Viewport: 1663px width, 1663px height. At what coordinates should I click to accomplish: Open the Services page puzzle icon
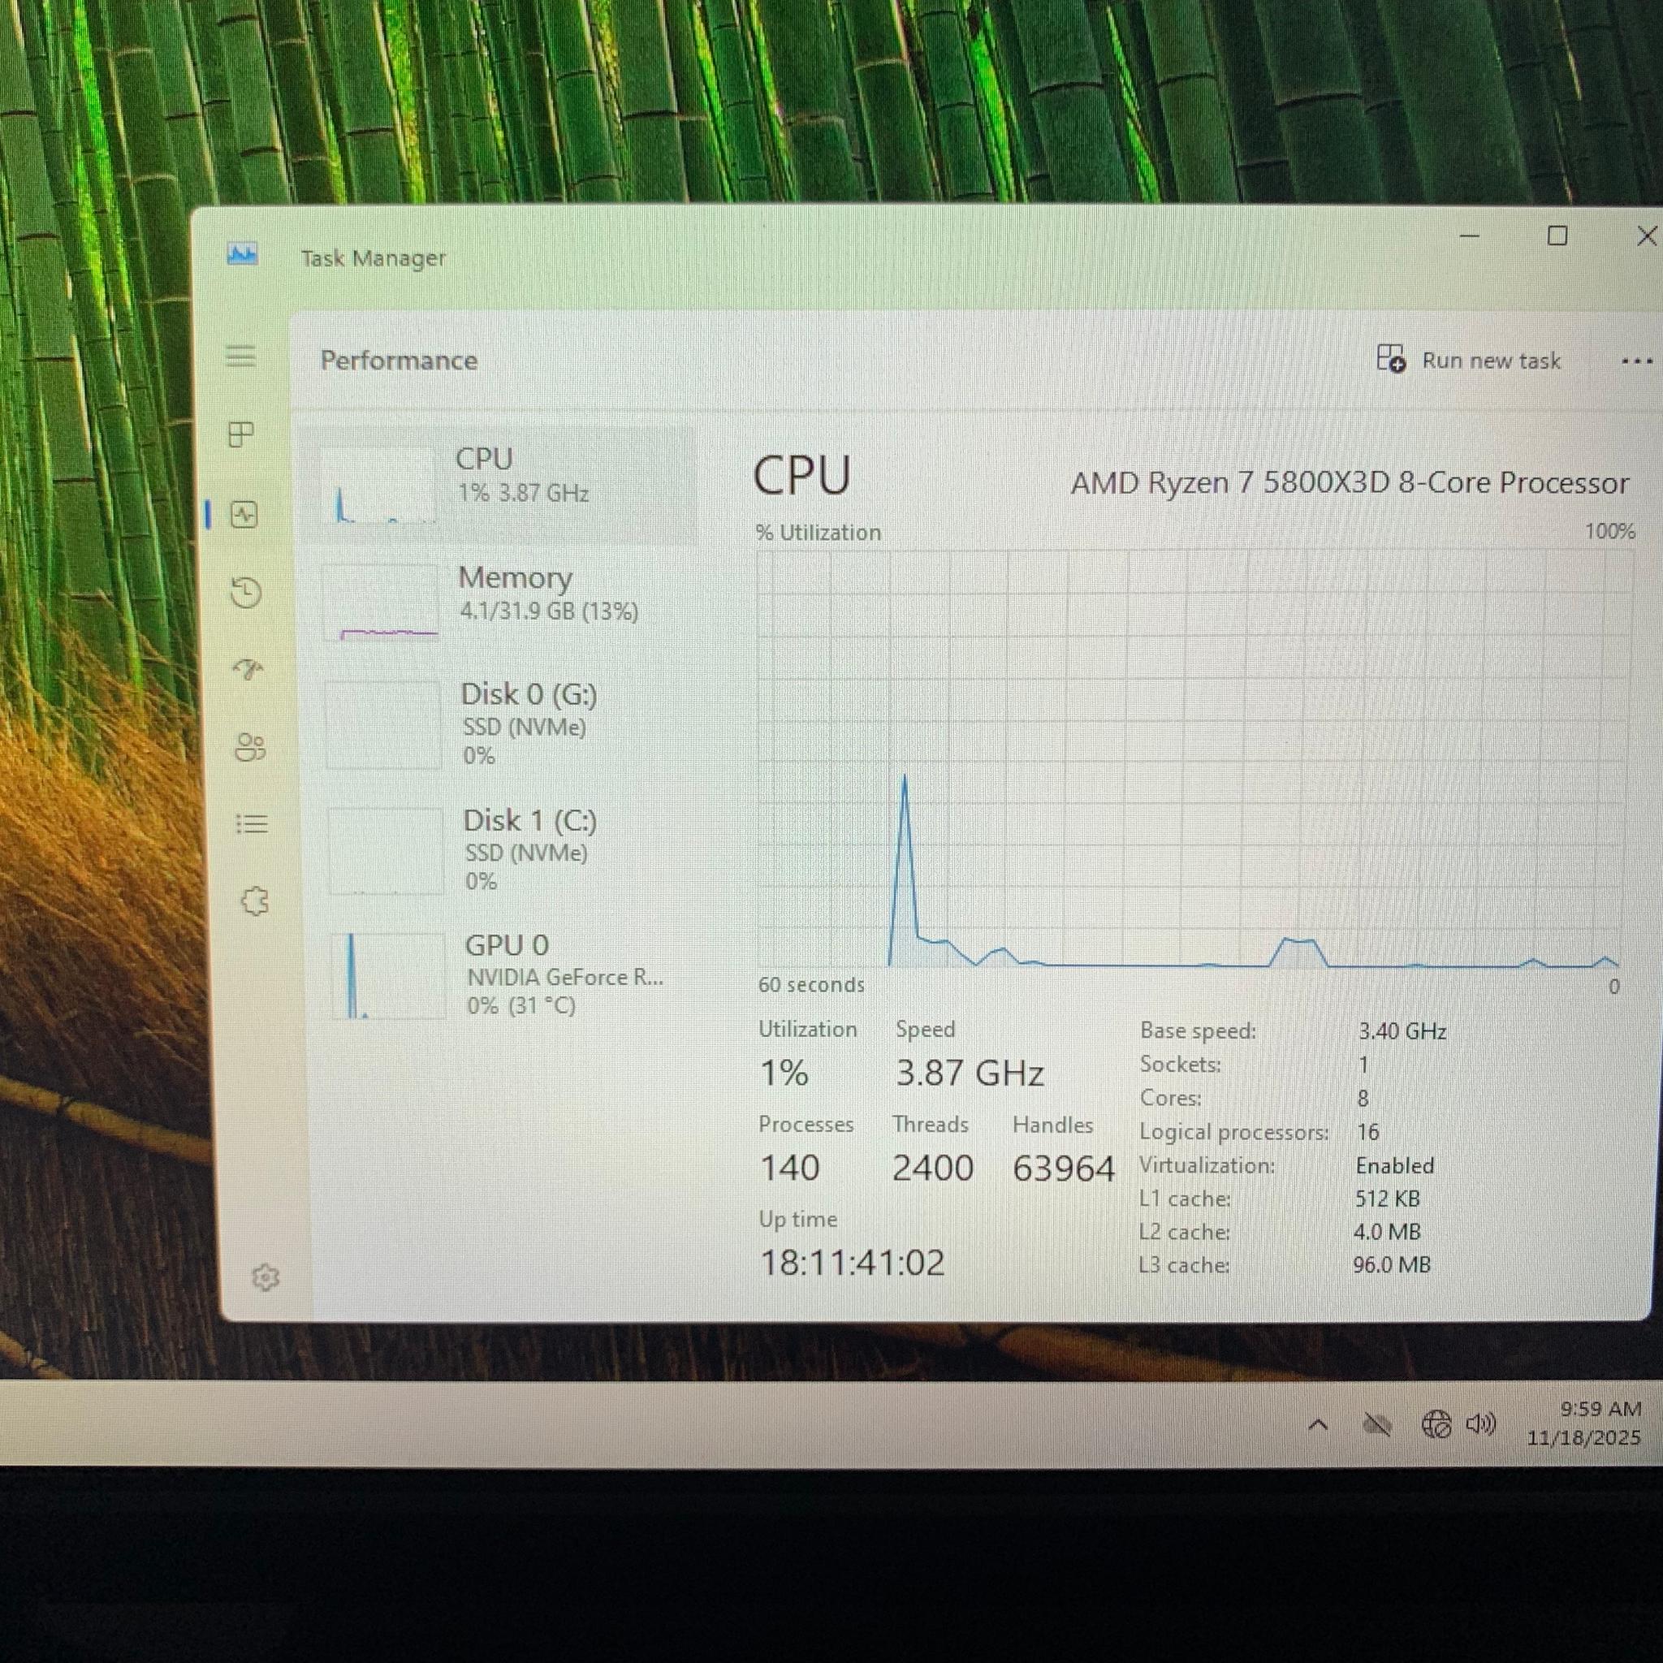[255, 901]
